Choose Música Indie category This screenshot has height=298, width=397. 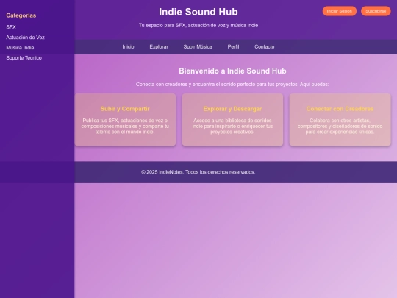coord(20,48)
